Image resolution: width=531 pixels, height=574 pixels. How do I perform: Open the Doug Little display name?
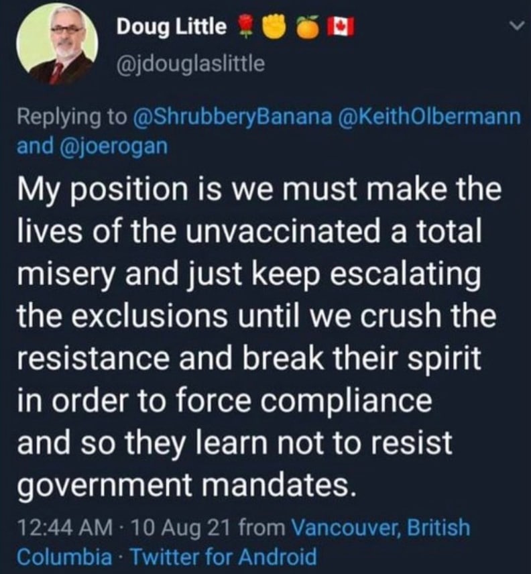pyautogui.click(x=172, y=27)
